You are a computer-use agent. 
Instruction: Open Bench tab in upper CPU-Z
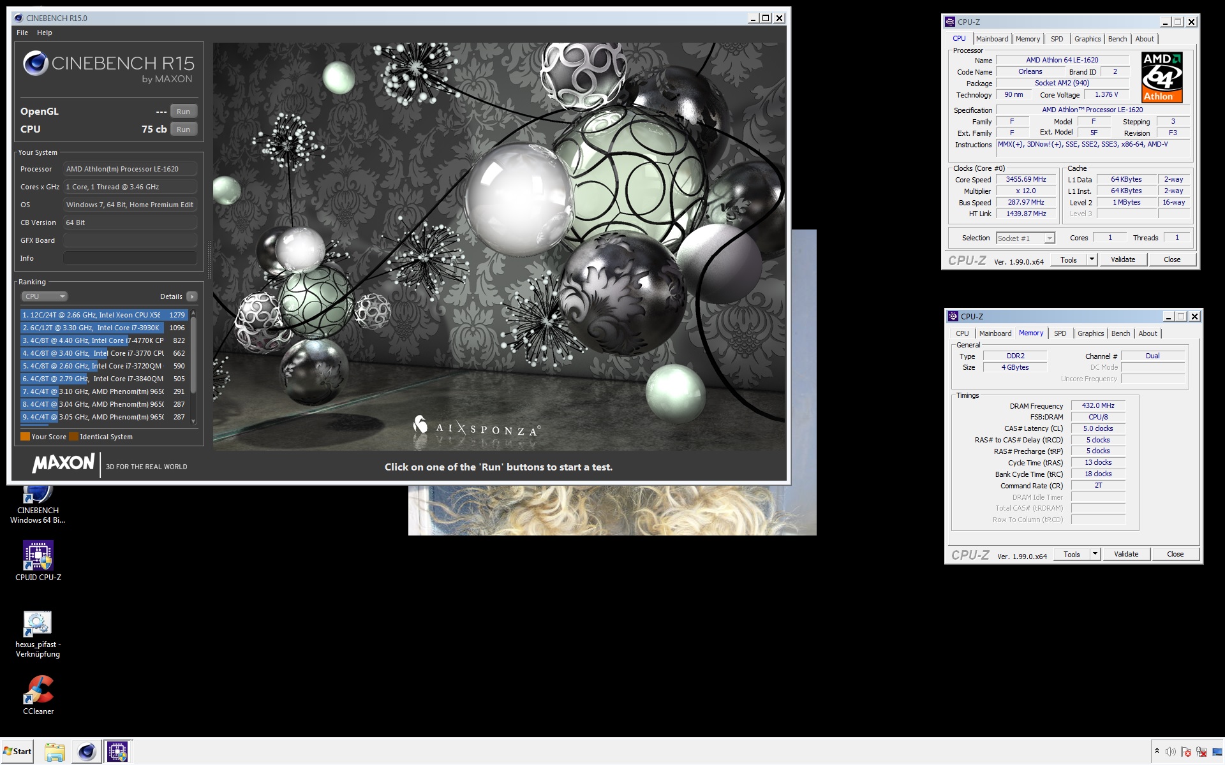[1117, 39]
